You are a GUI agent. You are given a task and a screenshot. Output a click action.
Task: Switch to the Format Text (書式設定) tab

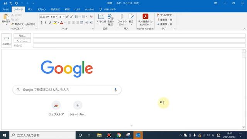pyautogui.click(x=55, y=9)
